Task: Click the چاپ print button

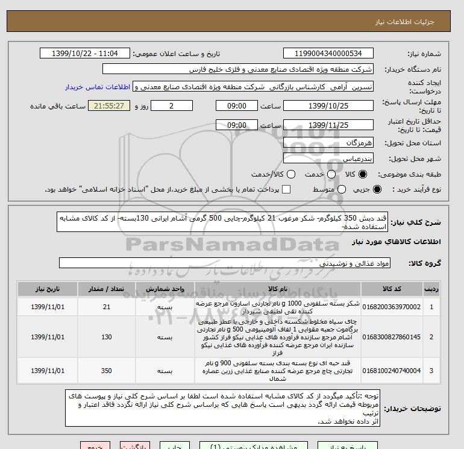Action: (175, 445)
